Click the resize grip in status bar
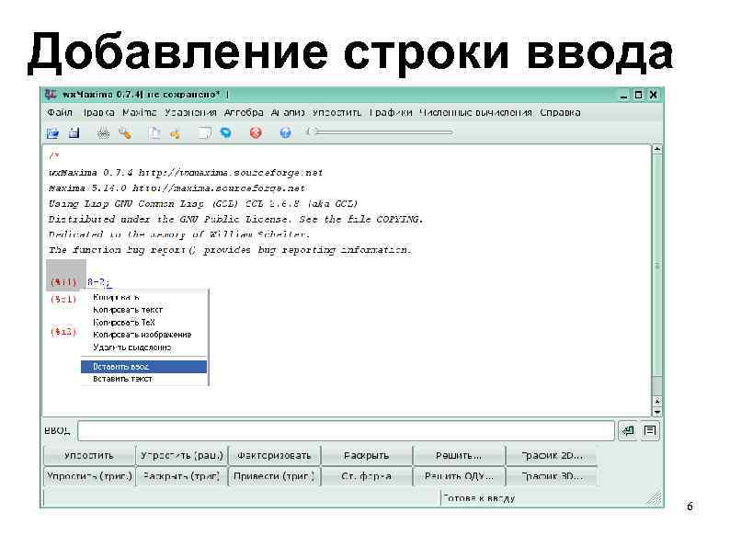 (655, 499)
